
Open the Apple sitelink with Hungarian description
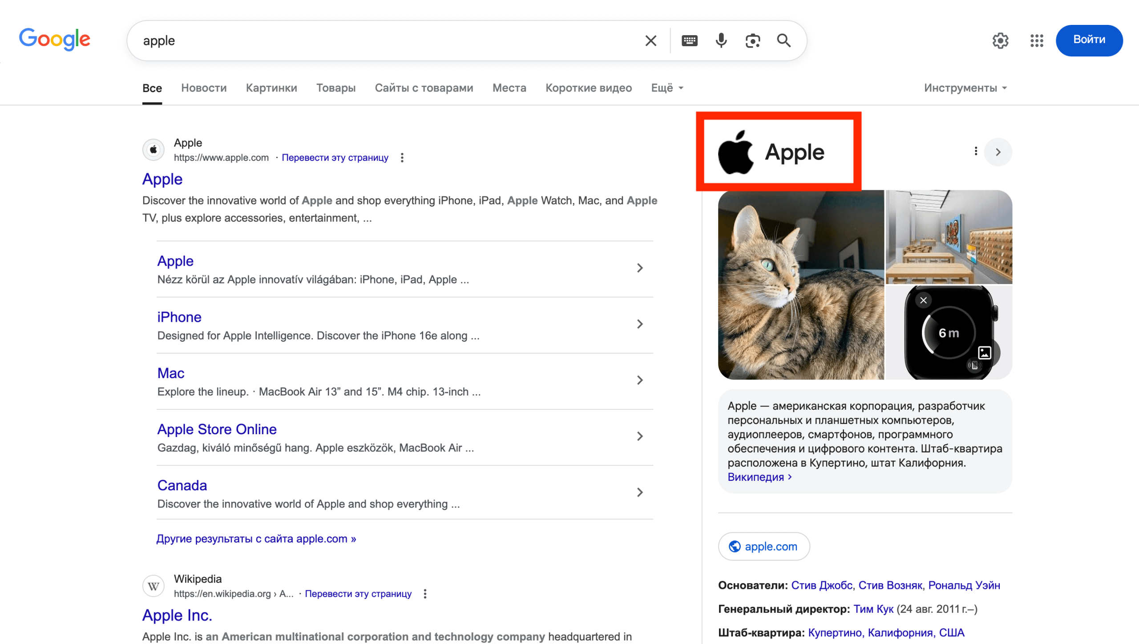click(x=175, y=261)
